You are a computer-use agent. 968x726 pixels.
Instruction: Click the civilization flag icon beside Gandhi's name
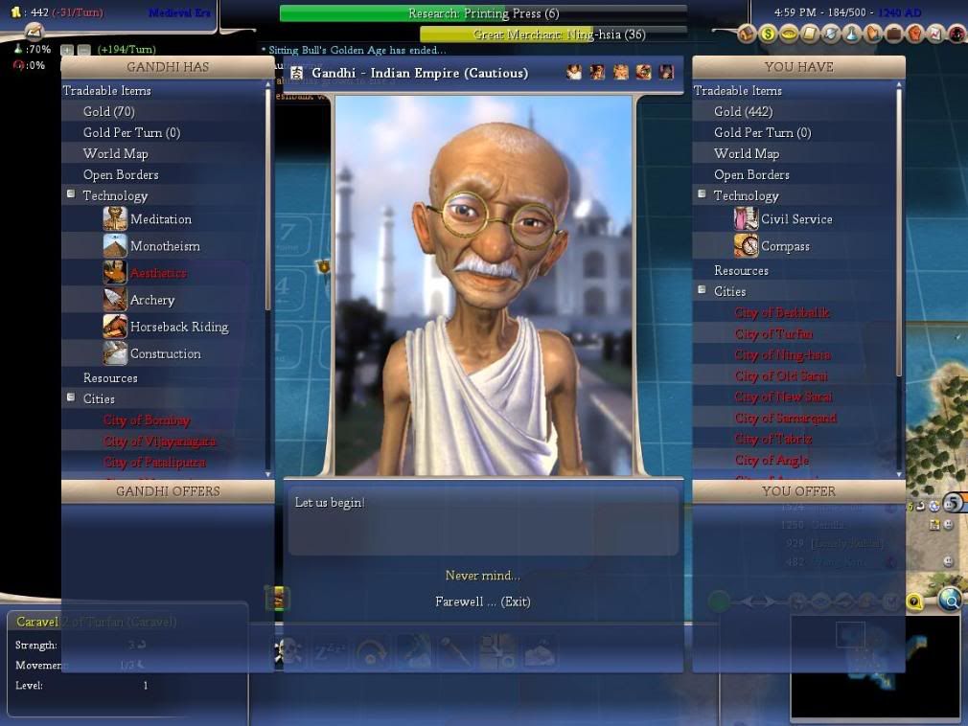296,73
